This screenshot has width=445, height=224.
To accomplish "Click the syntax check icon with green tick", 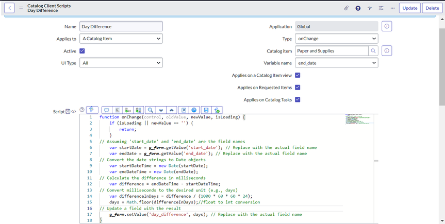I will [217, 110].
